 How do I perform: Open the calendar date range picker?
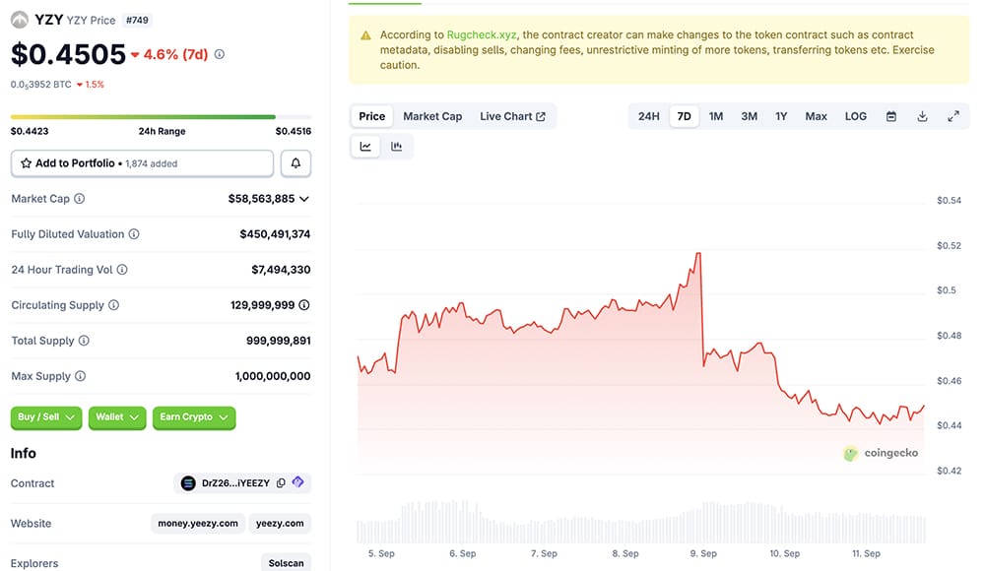pyautogui.click(x=890, y=116)
